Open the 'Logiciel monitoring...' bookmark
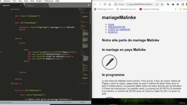The height and width of the screenshot is (105, 187). (150, 9)
